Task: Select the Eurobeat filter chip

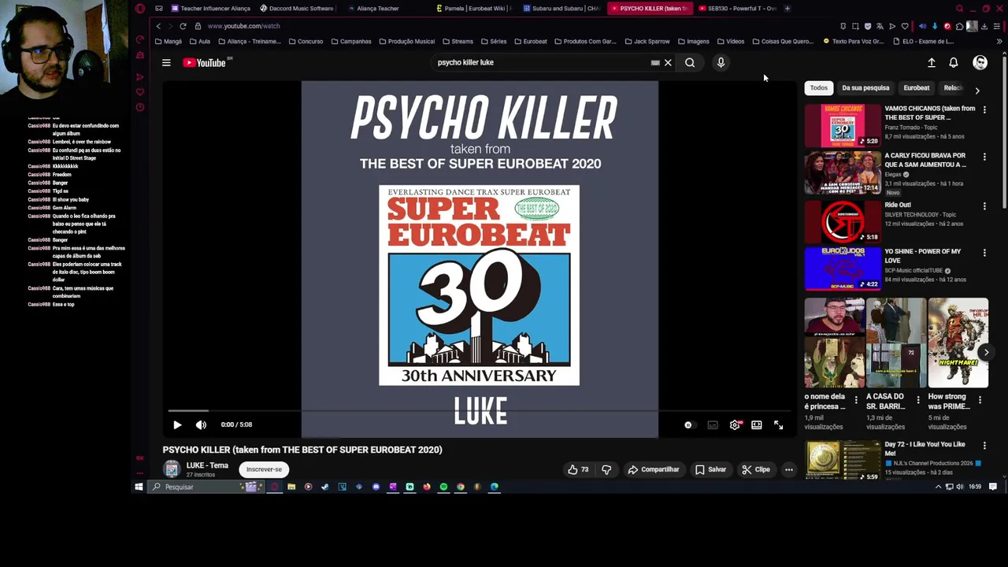Action: (917, 88)
